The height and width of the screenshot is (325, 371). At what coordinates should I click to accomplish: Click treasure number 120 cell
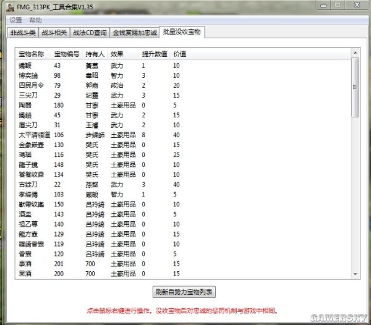click(x=59, y=254)
